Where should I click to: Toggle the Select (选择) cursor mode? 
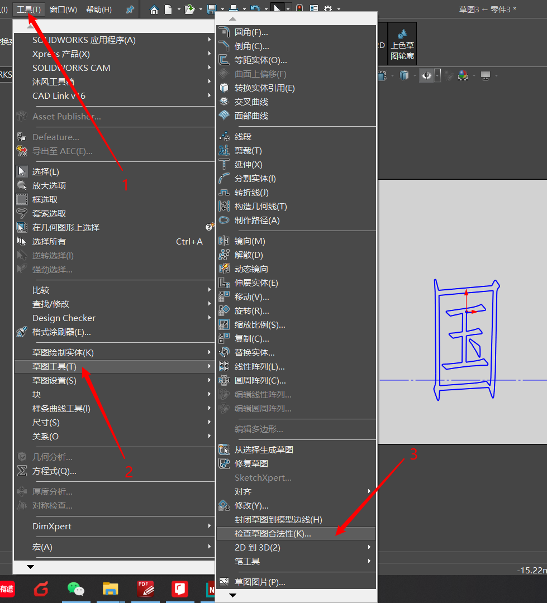114,172
